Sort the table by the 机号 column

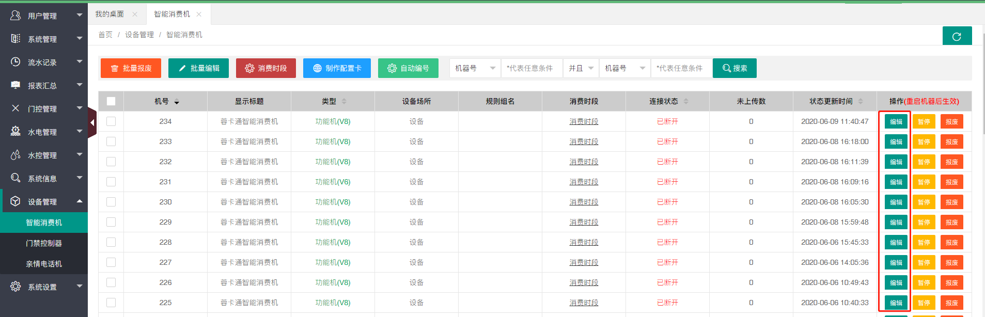click(x=176, y=102)
